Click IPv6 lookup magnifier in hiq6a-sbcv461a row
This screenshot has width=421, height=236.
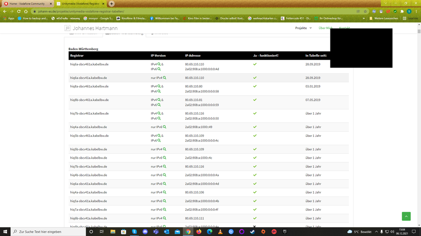(x=159, y=69)
